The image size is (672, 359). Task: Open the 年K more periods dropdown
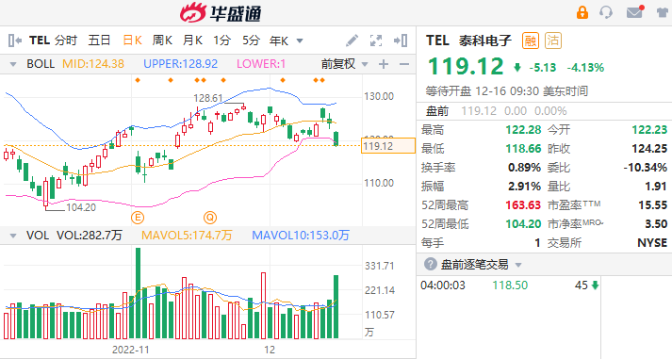pyautogui.click(x=287, y=41)
